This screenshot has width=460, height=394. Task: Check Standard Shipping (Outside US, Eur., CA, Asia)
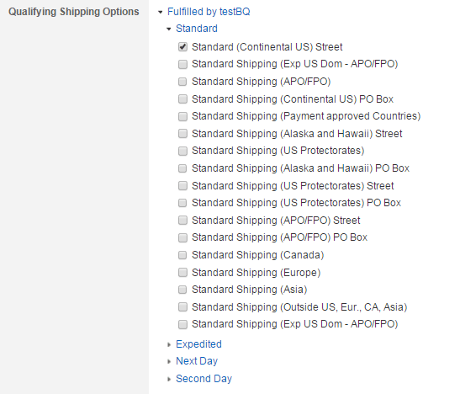(182, 307)
